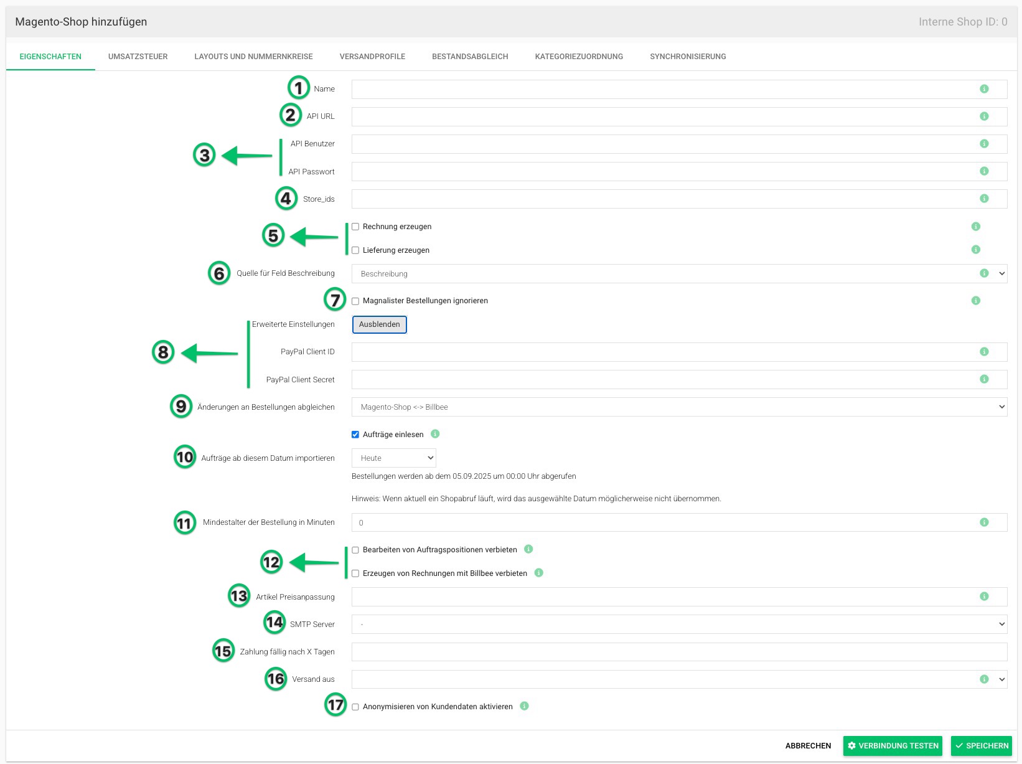
Task: Click info icon in API Passwort field
Action: coord(984,171)
